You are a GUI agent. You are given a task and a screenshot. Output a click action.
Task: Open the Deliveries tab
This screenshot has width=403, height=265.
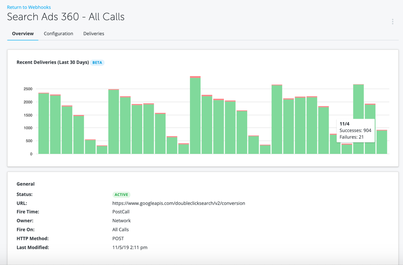[94, 34]
